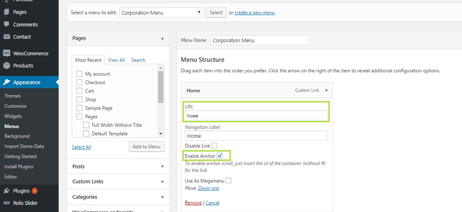The image size is (462, 212).
Task: Select the Sample Page checkbox
Action: pos(79,108)
